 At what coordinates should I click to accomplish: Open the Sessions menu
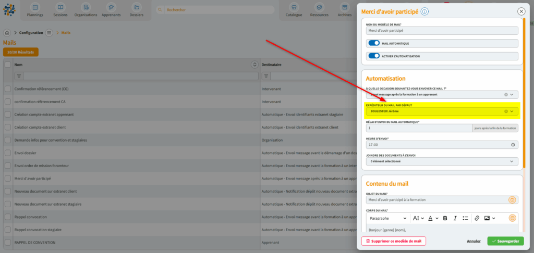60,9
